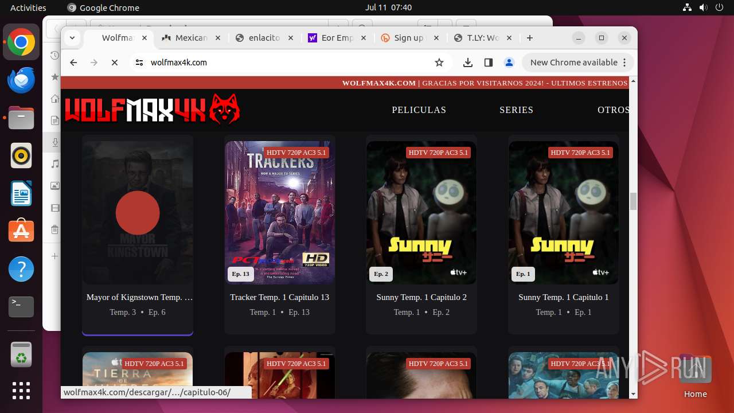
Task: Open Trash in background Files sidebar
Action: [54, 229]
